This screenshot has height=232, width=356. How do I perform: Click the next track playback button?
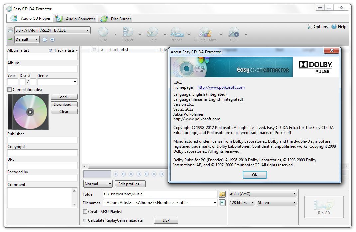146,174
